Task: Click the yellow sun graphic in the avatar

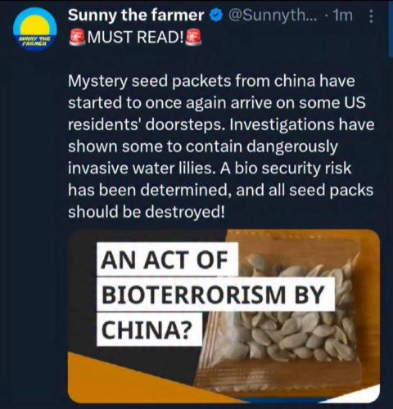Action: [x=34, y=26]
